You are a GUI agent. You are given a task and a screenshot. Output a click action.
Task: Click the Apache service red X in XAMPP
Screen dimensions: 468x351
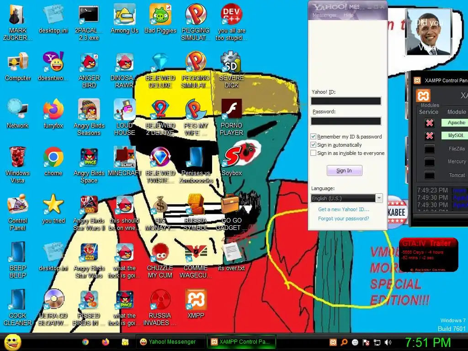coord(430,122)
